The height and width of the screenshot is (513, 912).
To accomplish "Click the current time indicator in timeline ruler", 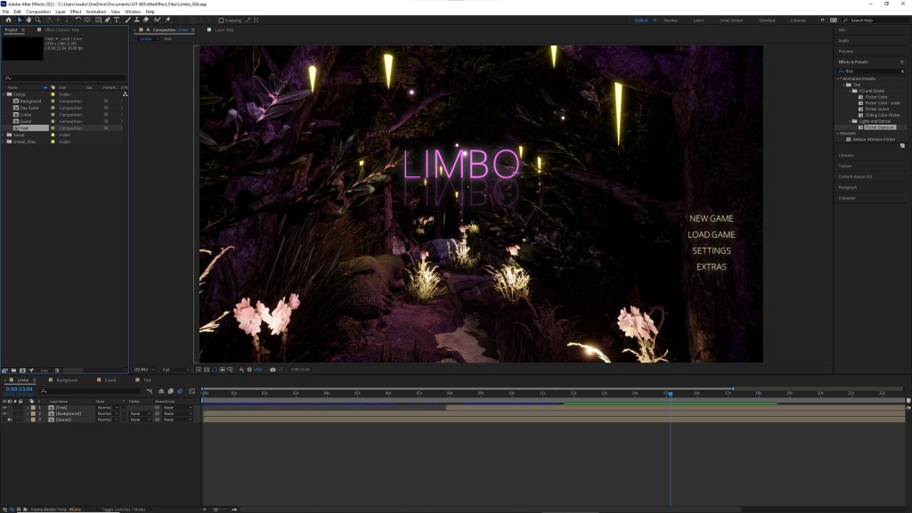I will [x=671, y=393].
